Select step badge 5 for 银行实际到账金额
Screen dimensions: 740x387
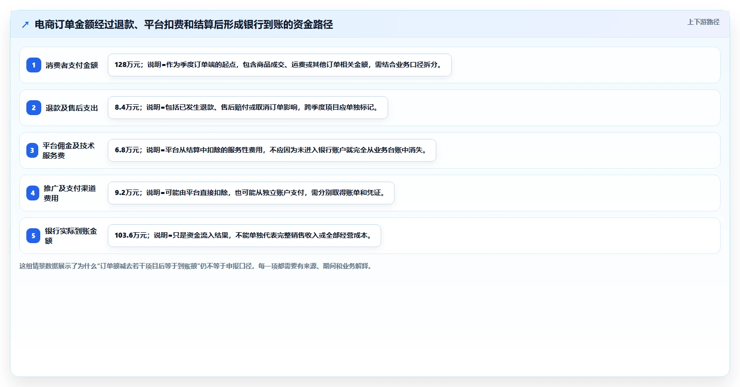33,236
